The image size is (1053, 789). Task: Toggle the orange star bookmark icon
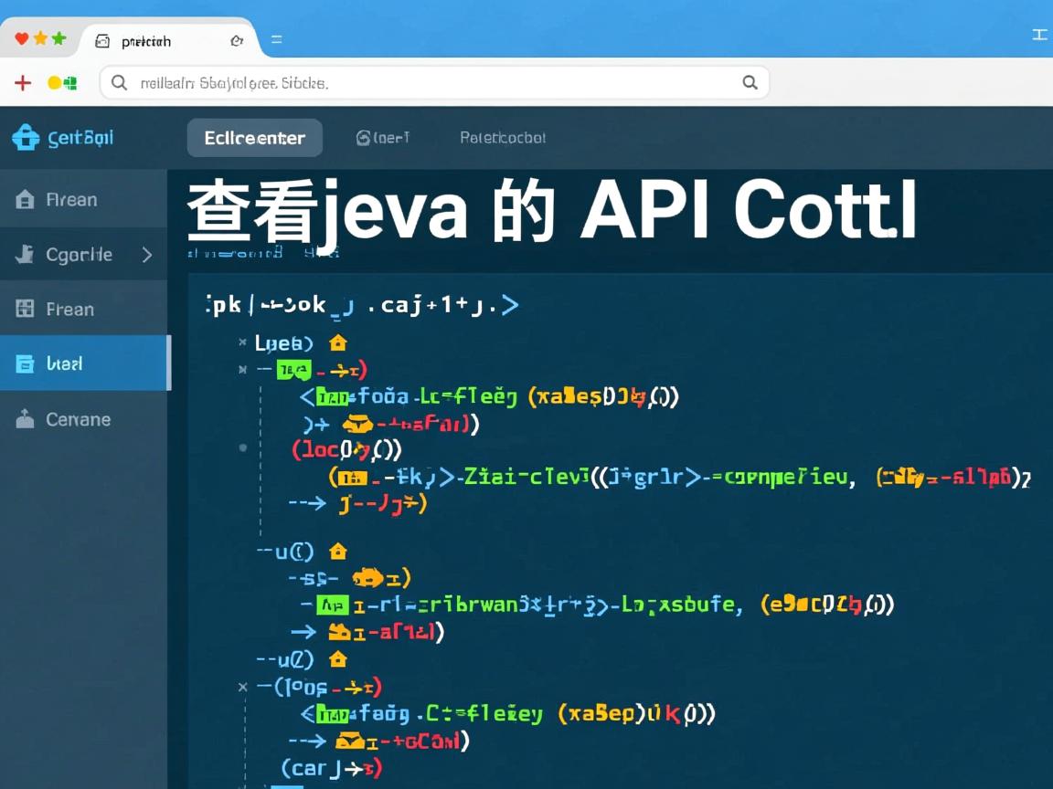point(39,38)
